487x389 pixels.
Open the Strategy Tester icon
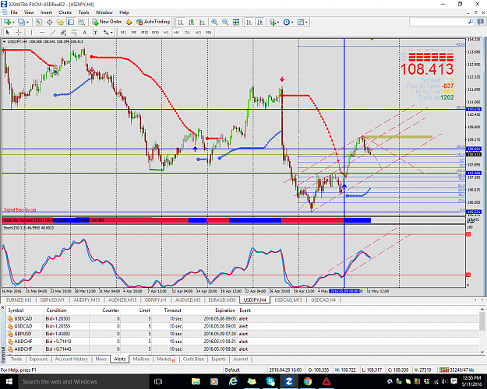click(x=81, y=22)
